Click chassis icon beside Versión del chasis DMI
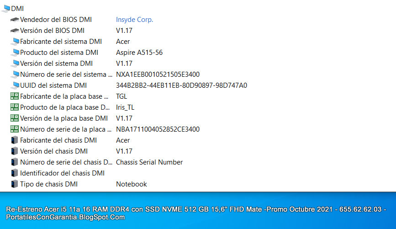 point(15,151)
